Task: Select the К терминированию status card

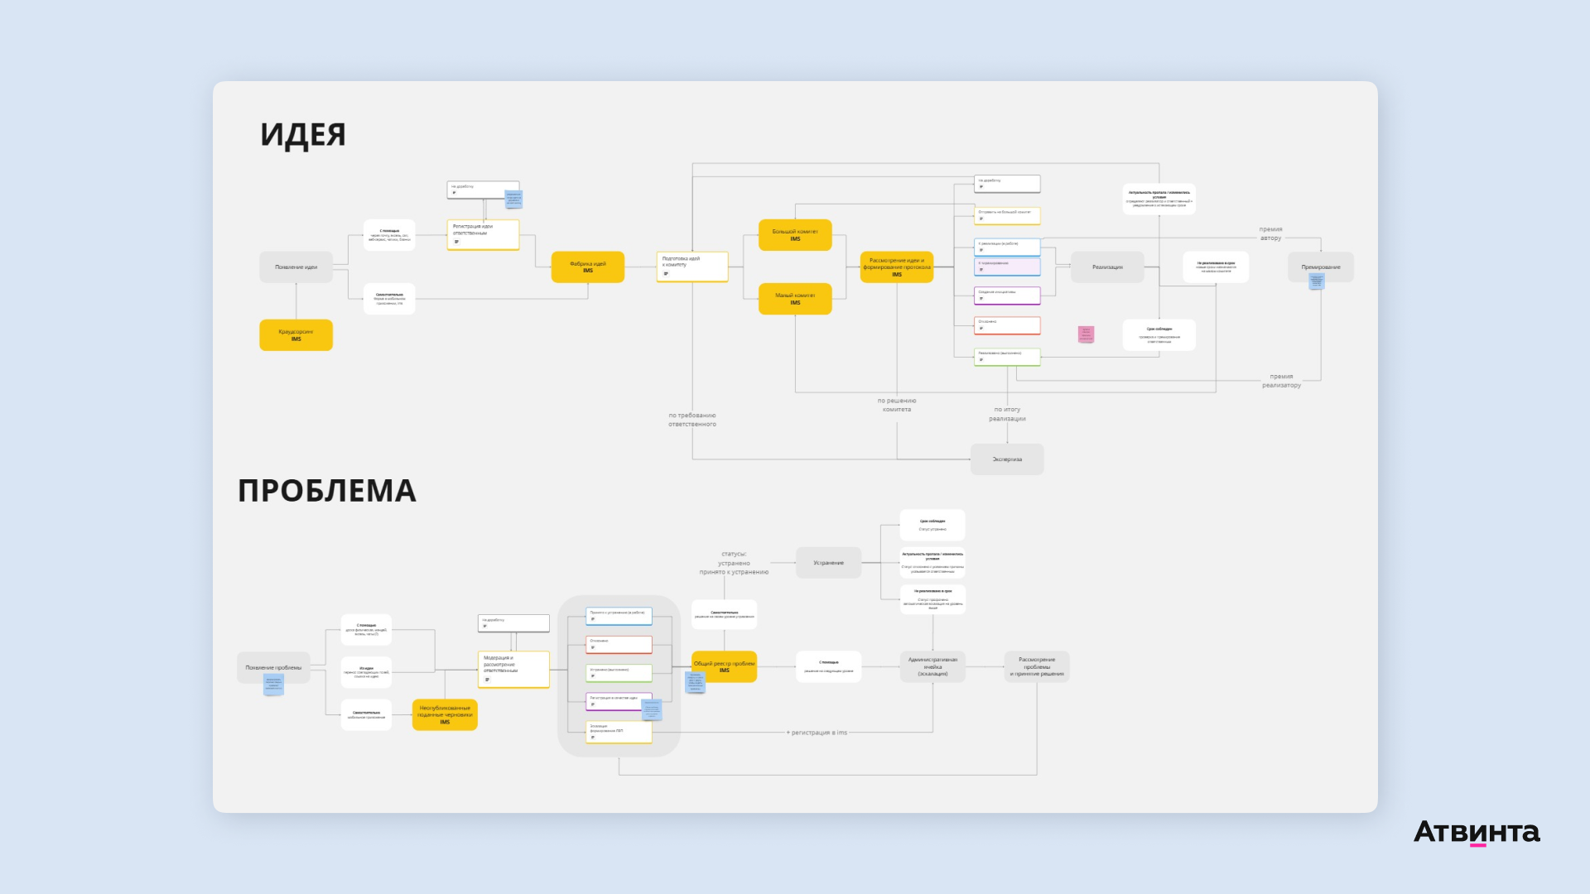Action: pyautogui.click(x=1007, y=267)
